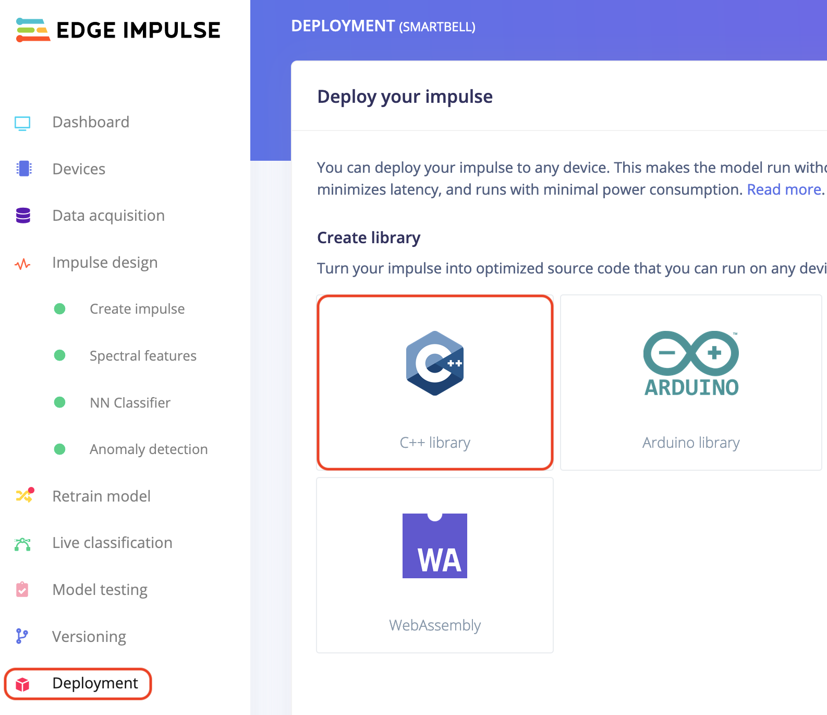827x715 pixels.
Task: Click the Retrain model shuffle icon
Action: point(24,495)
